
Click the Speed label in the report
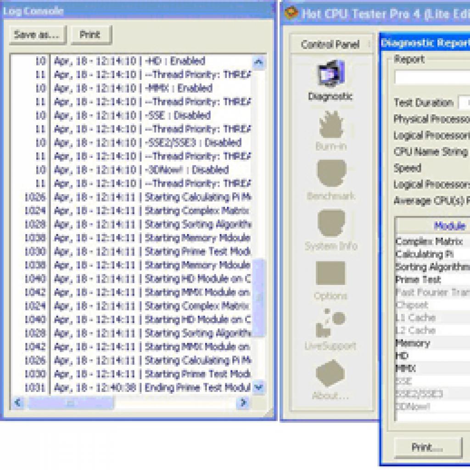point(408,168)
